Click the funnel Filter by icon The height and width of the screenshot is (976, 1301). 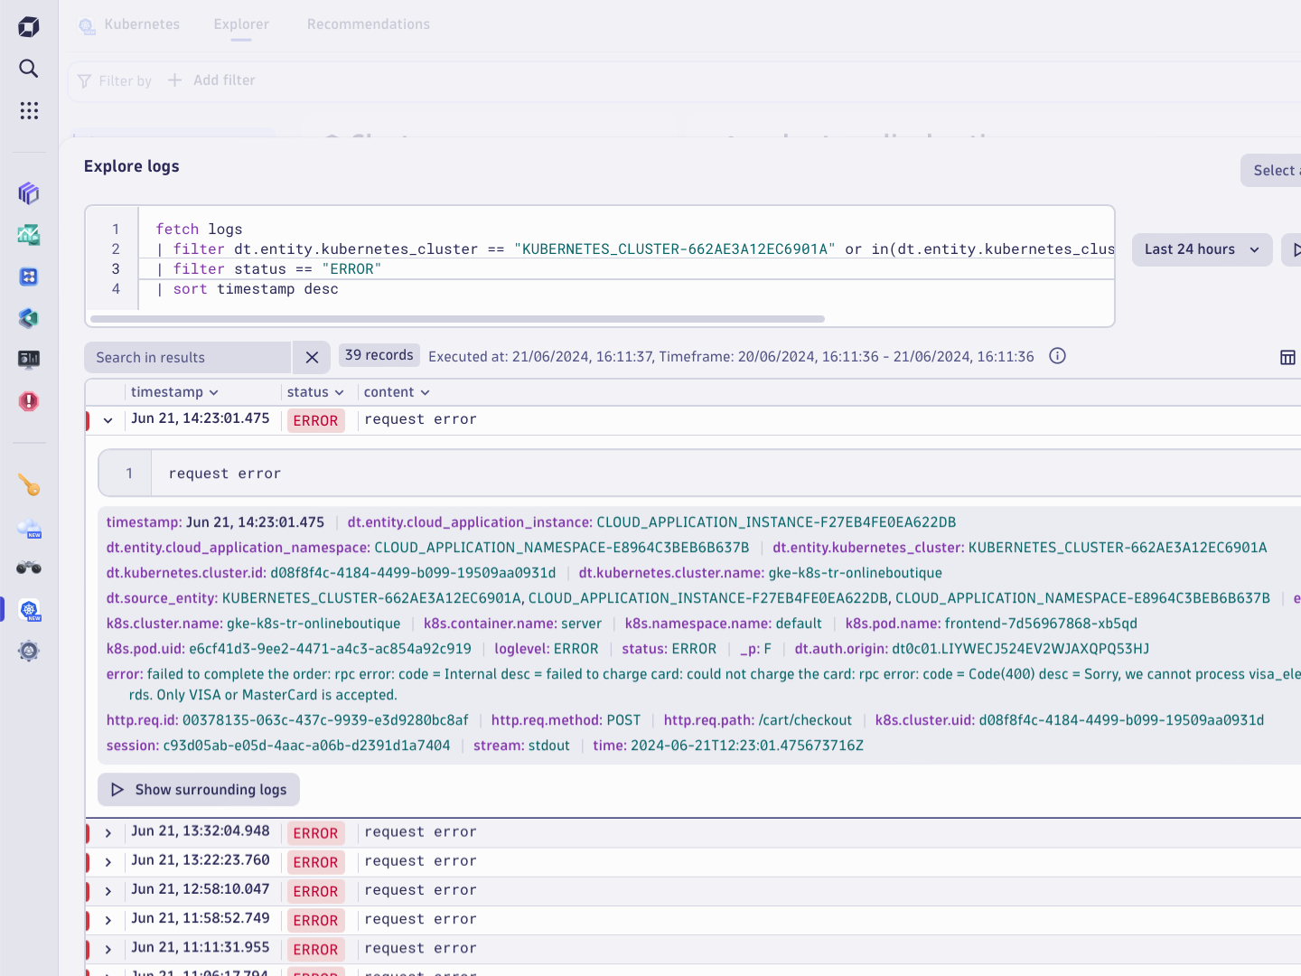click(85, 81)
